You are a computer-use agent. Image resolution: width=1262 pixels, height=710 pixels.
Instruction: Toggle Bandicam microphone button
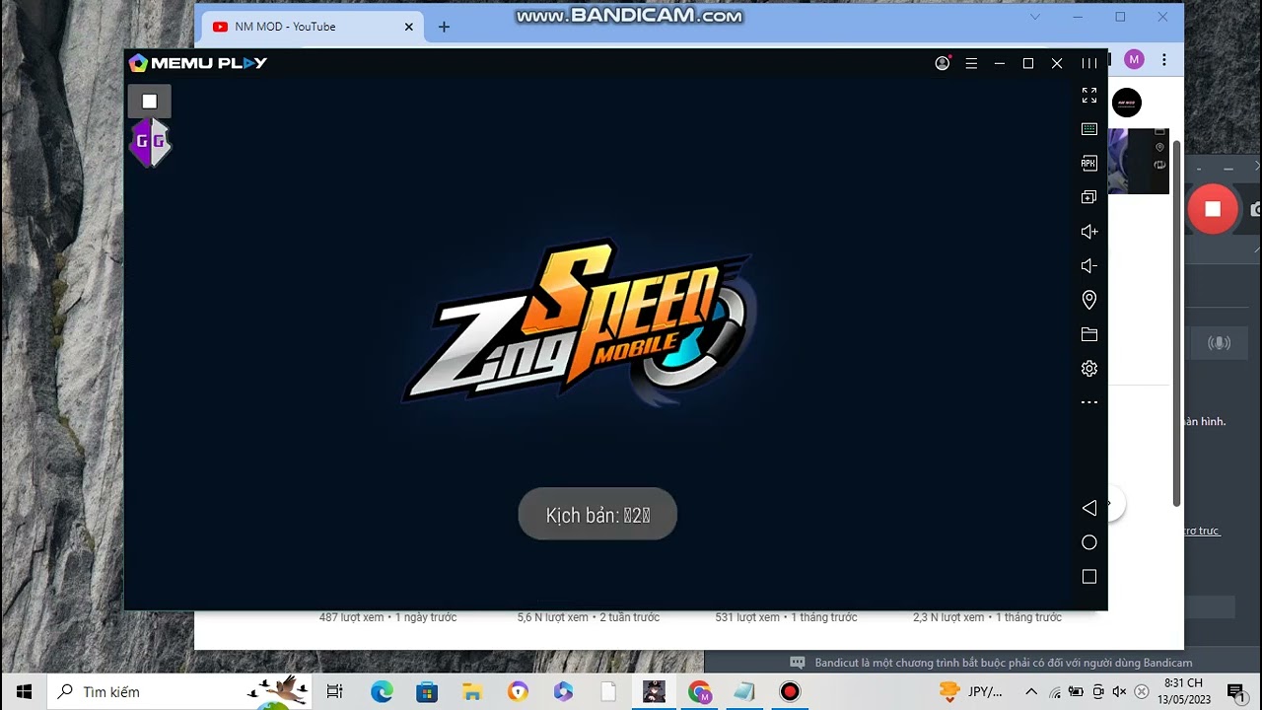point(1220,343)
